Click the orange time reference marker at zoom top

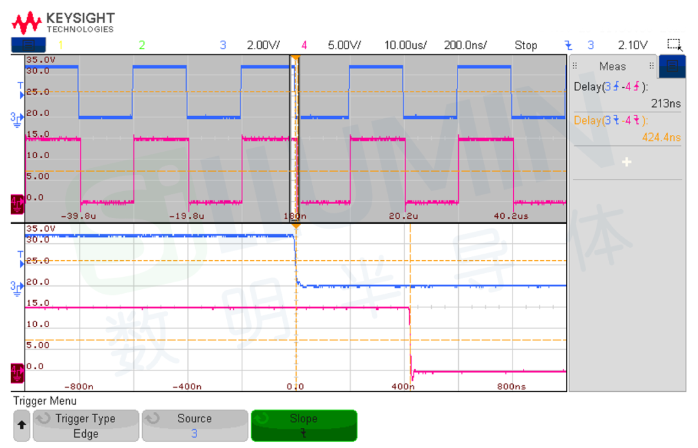pos(295,226)
